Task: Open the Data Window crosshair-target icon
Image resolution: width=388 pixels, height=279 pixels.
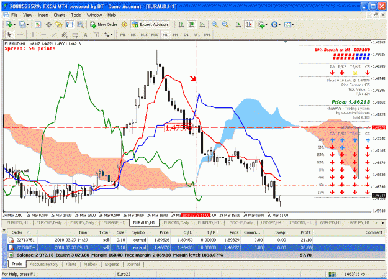Action: tap(48, 24)
